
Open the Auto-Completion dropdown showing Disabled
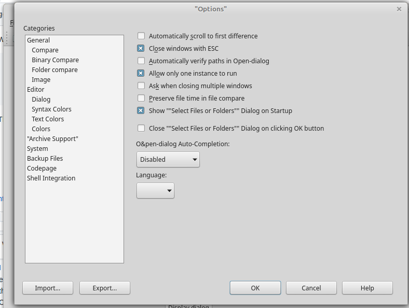tap(168, 160)
